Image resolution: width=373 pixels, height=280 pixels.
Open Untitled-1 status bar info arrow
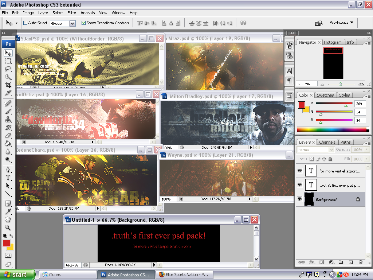pos(154,265)
